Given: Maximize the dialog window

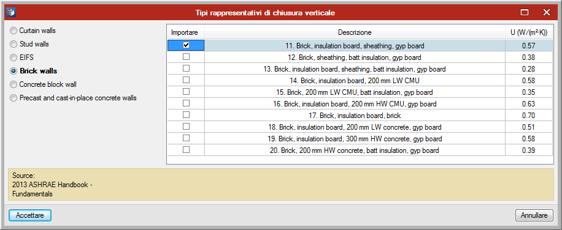Looking at the screenshot, I should coord(525,12).
